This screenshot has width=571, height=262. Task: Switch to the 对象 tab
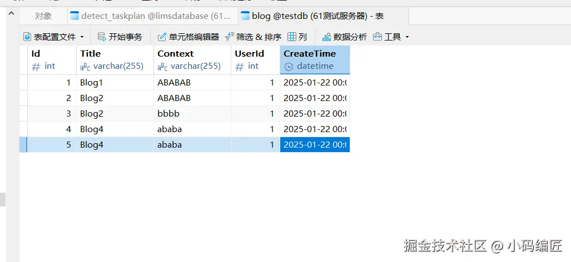pos(43,16)
